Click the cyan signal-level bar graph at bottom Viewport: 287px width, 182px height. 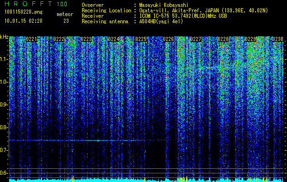(146, 180)
